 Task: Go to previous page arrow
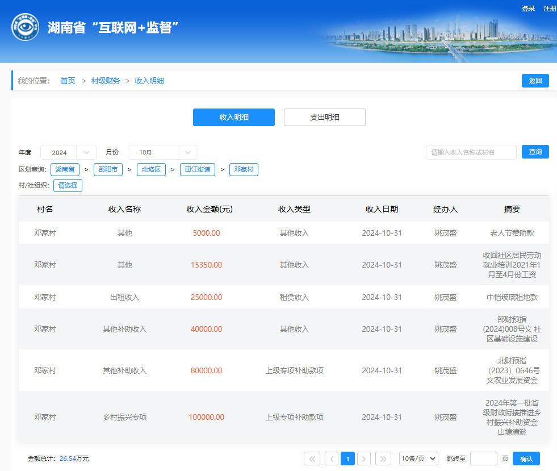332,459
